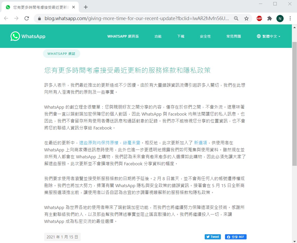Go to 下載 page

coord(181,36)
